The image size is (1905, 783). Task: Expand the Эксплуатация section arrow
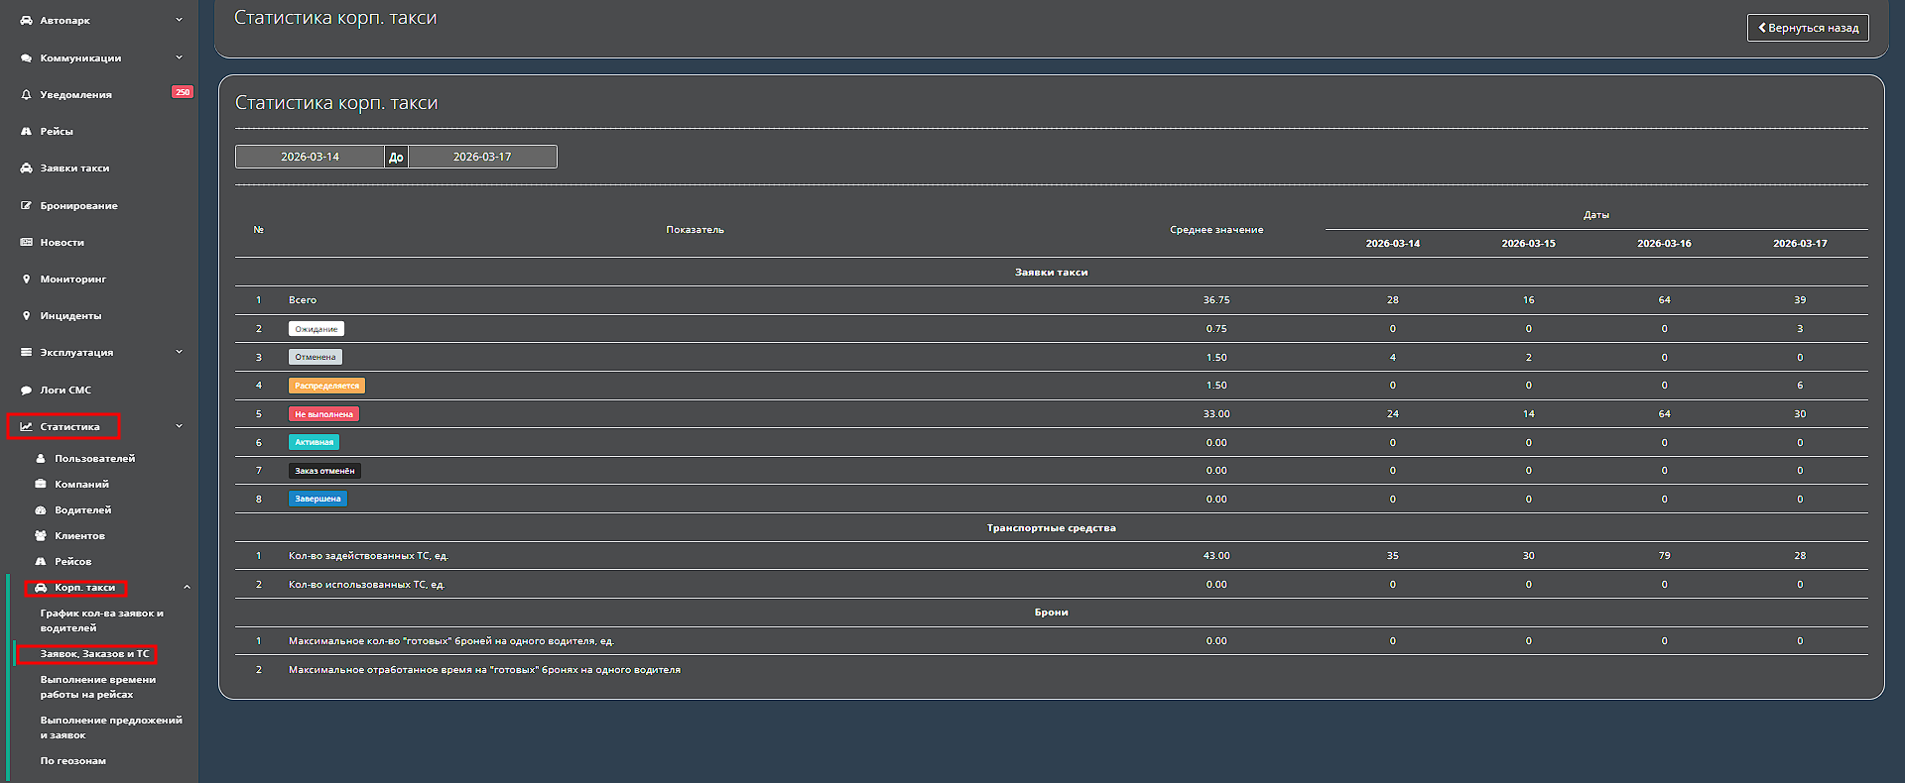(179, 352)
